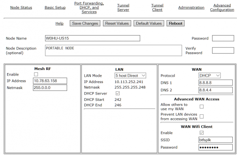Click the node Password field at top
This screenshot has height=155, width=237.
coord(223,38)
